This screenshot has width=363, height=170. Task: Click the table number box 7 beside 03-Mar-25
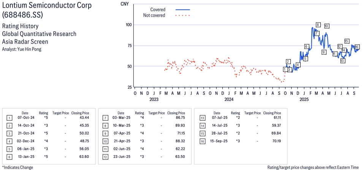[105, 118]
